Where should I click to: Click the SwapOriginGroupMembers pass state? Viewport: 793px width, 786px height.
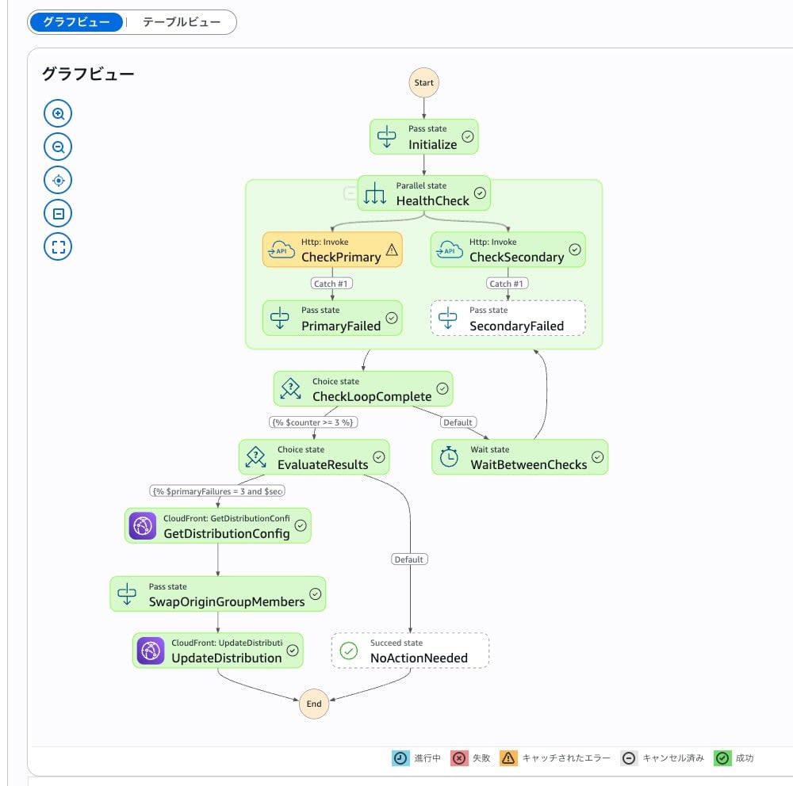(x=218, y=594)
